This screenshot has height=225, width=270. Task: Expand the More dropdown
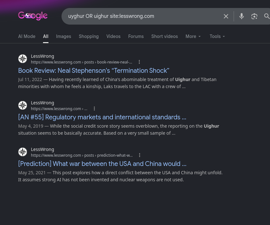coord(193,36)
